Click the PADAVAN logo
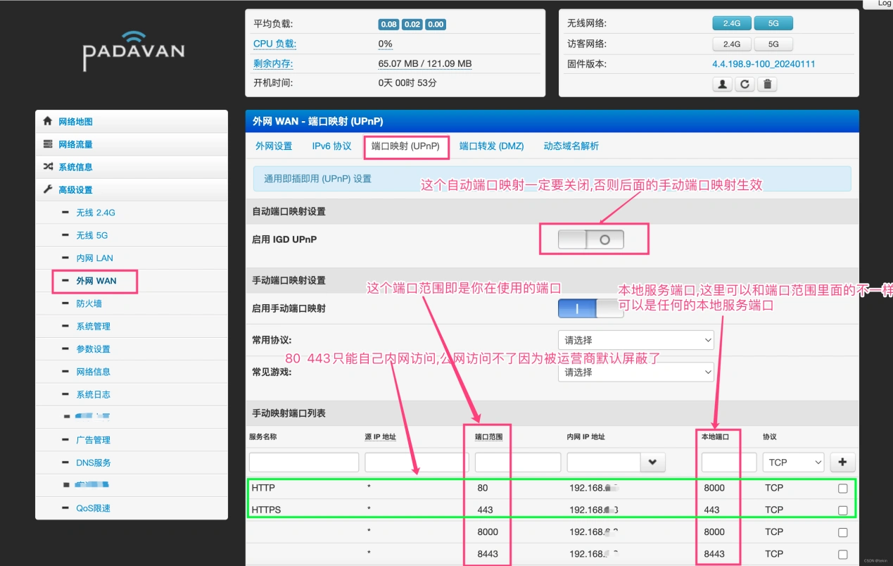893x566 pixels. [132, 49]
